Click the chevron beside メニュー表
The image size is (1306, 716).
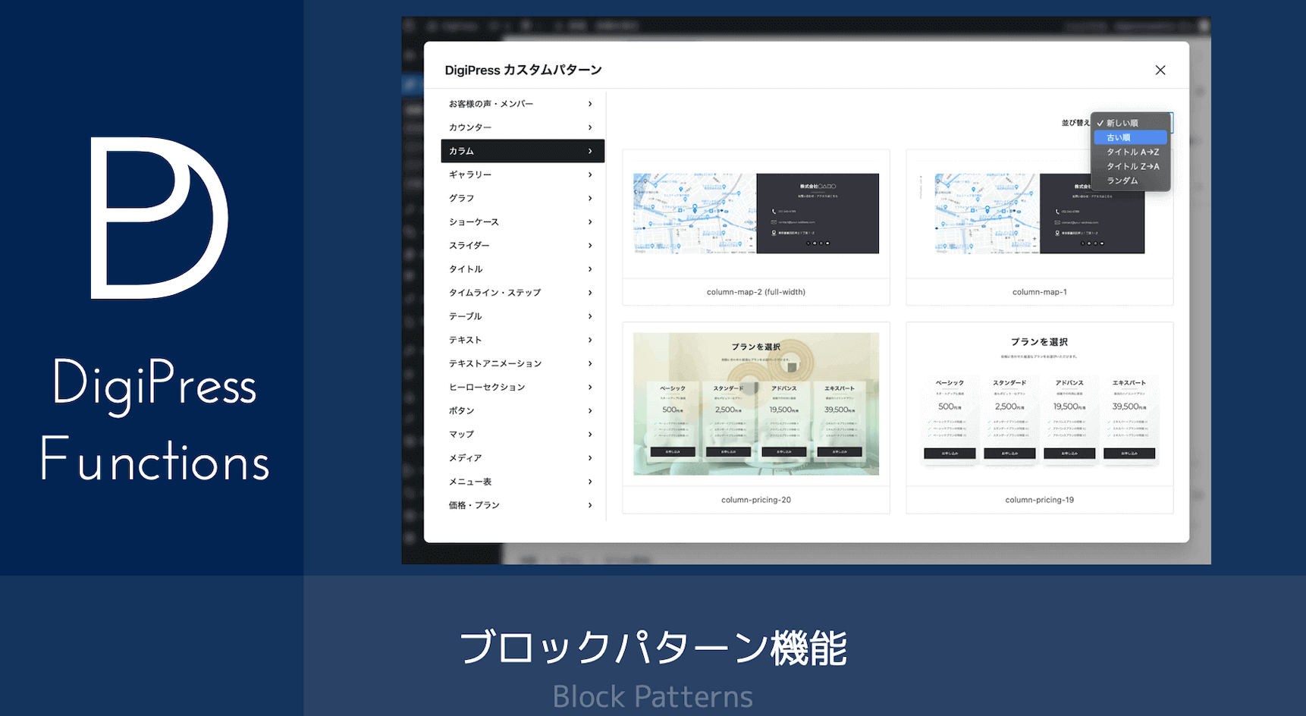[x=590, y=482]
